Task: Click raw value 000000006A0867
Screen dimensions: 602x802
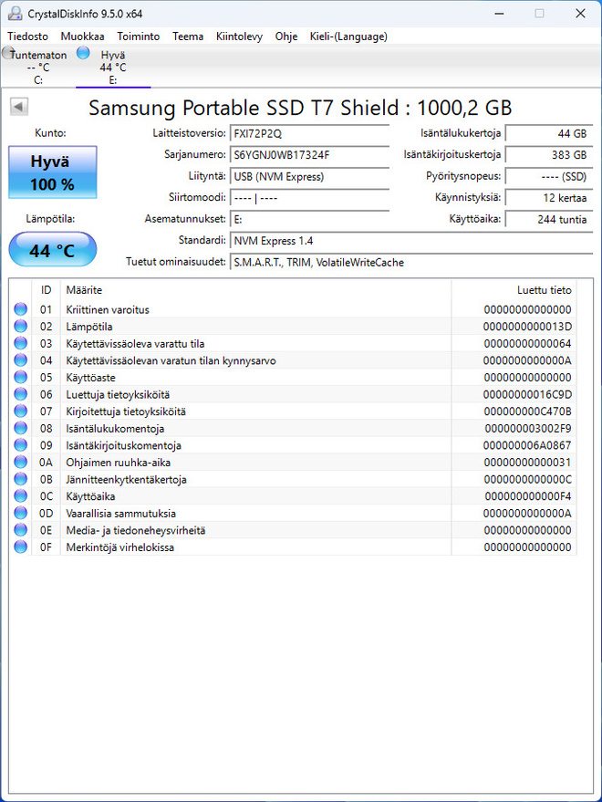Action: [x=527, y=445]
